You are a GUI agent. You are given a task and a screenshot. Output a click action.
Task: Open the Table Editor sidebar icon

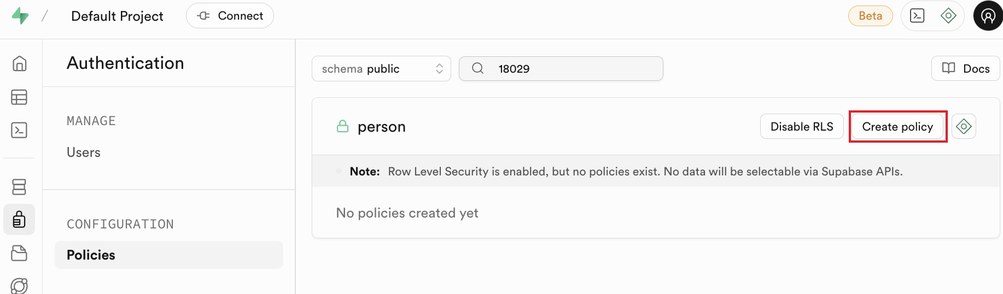(19, 97)
